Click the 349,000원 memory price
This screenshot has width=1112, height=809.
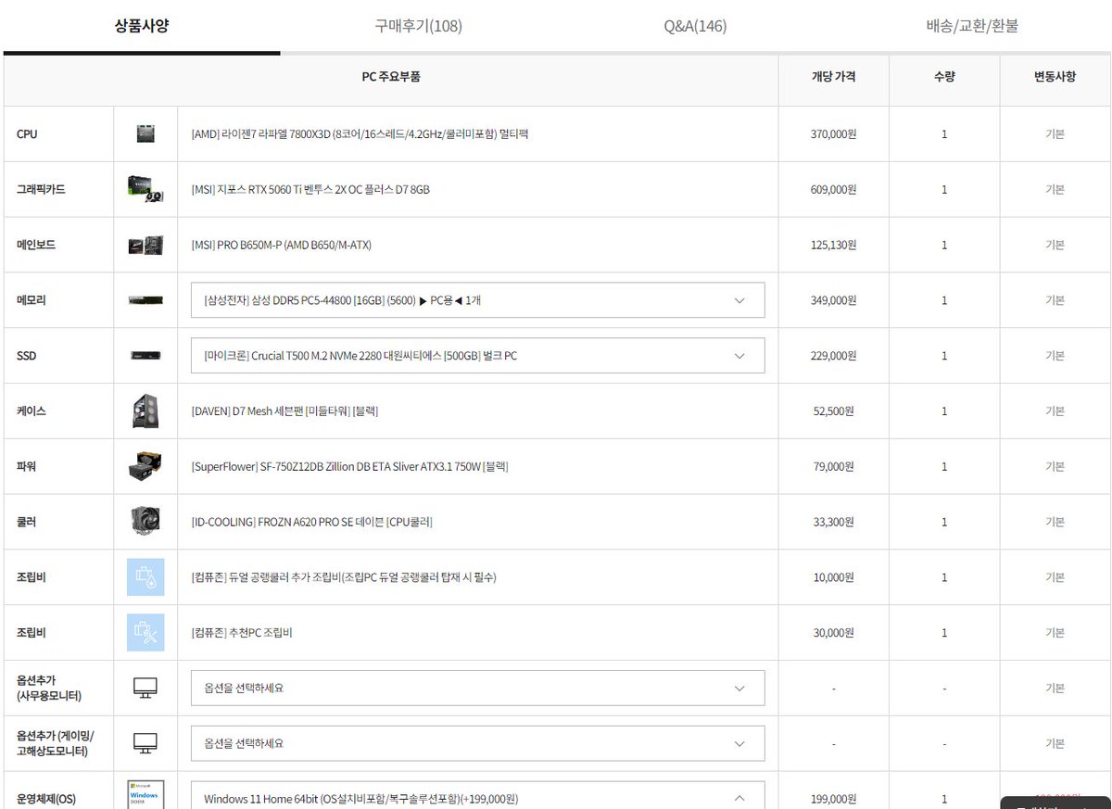point(833,300)
